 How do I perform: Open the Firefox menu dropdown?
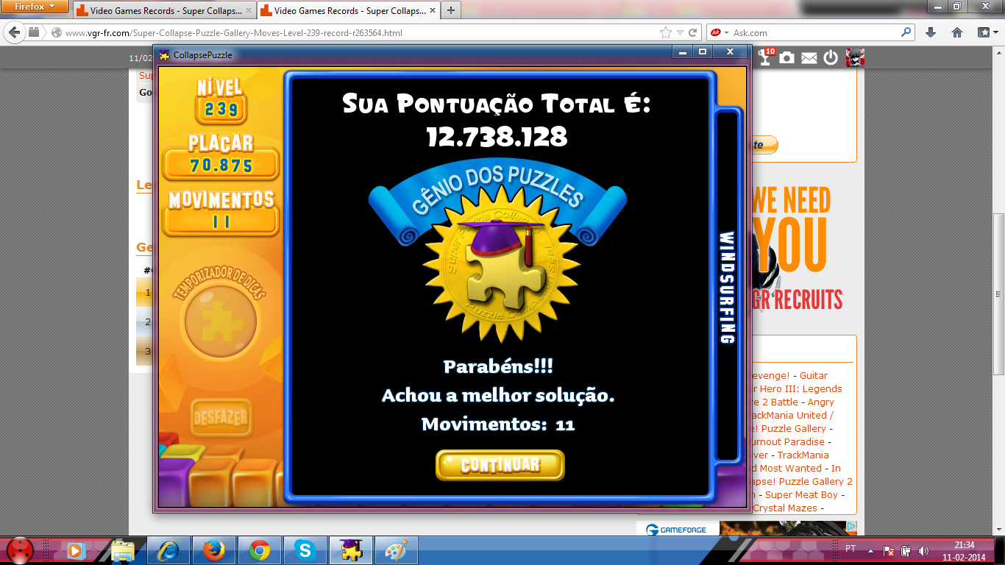(35, 7)
